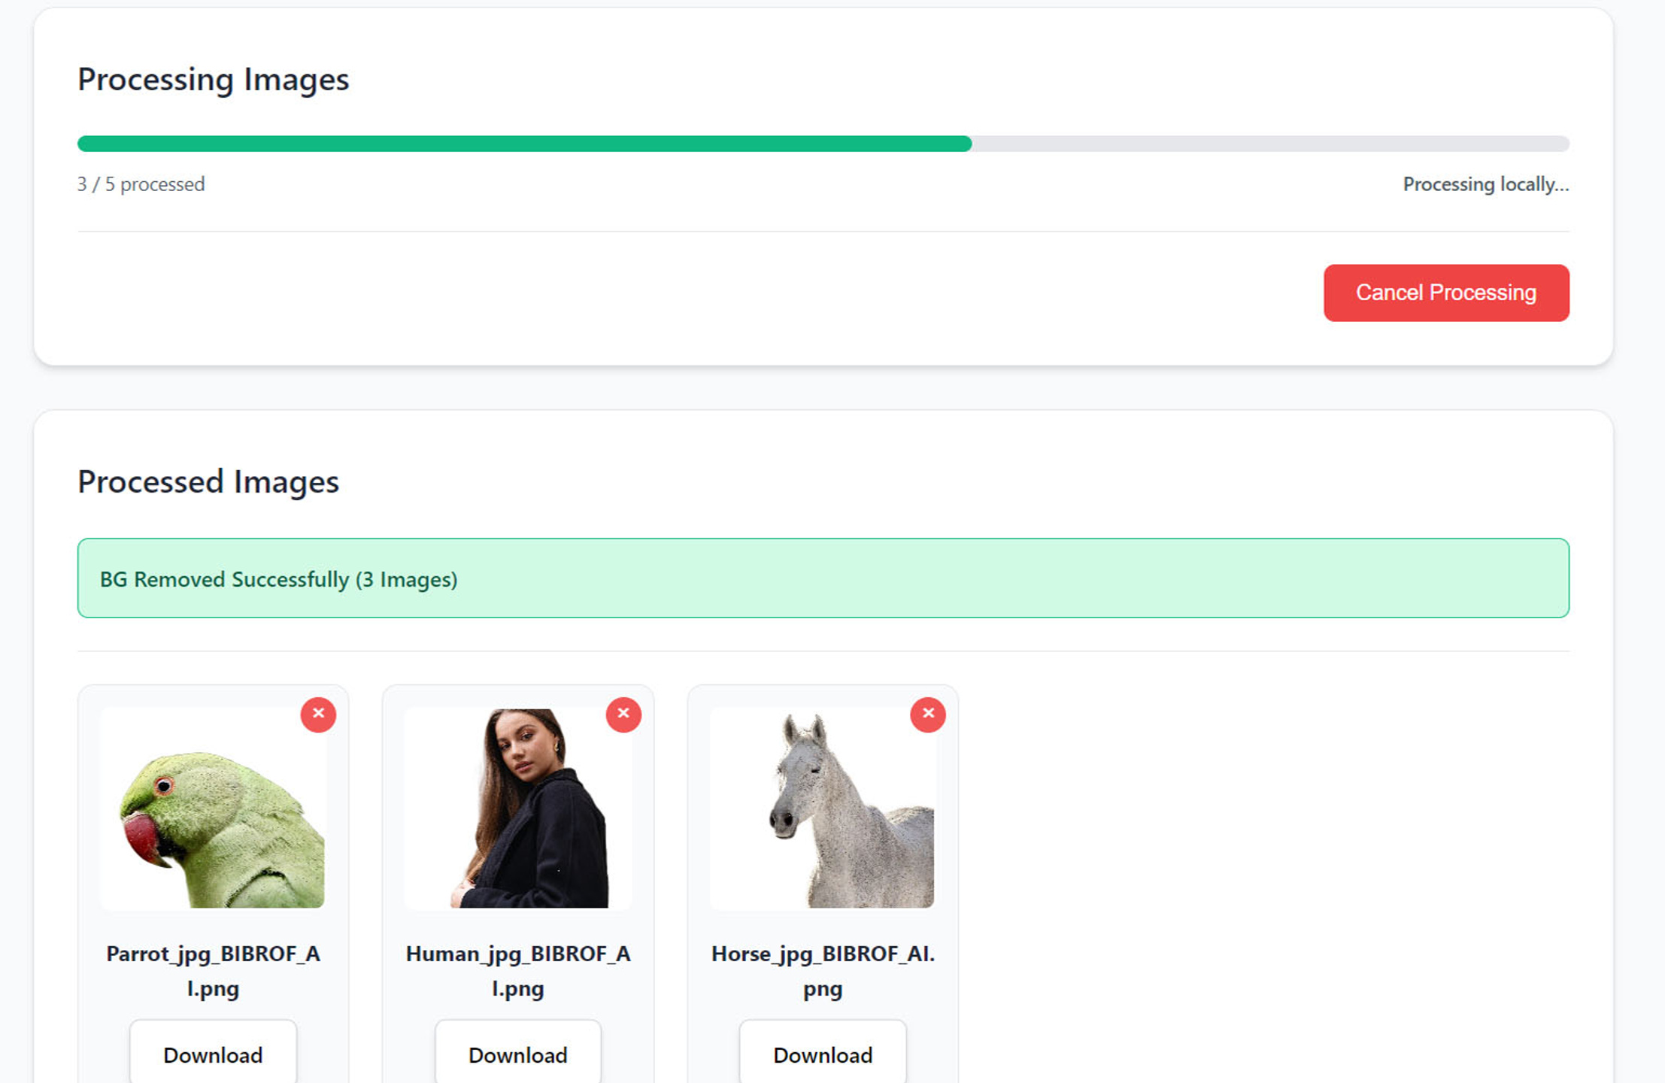Remove the Parrot image with red X

pos(318,714)
